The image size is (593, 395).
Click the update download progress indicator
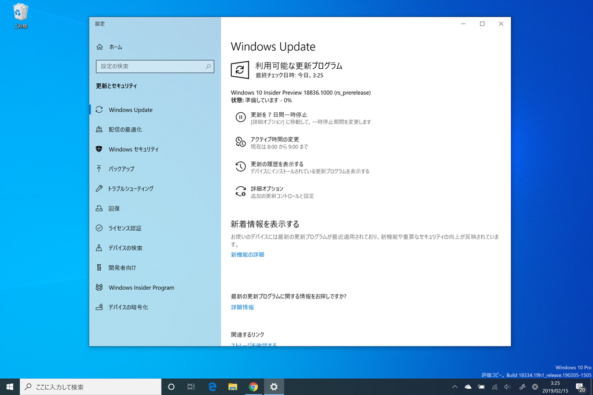[259, 100]
